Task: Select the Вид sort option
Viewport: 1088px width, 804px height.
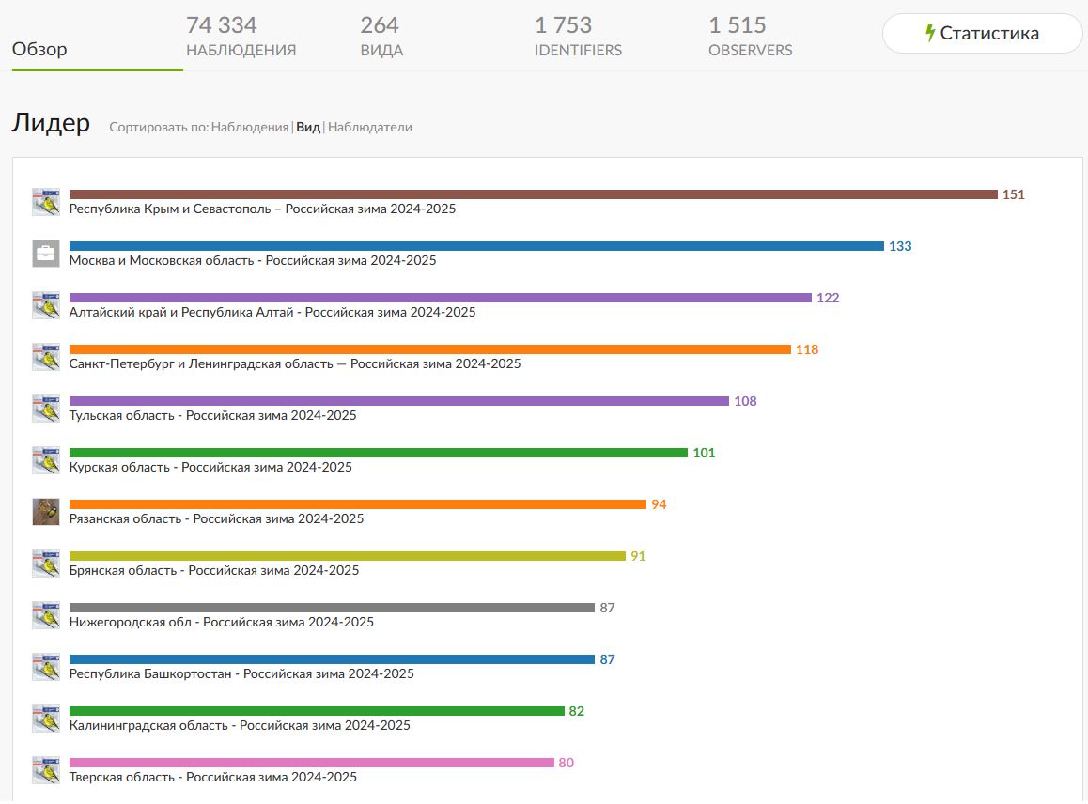Action: click(x=308, y=127)
